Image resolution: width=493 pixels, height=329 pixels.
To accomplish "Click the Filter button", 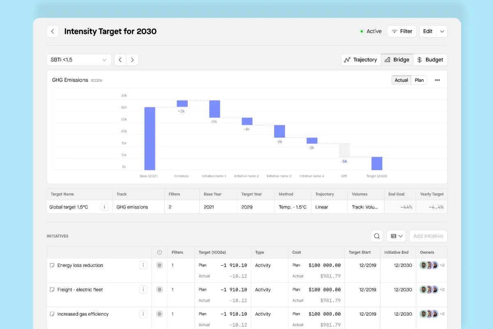I will click(x=402, y=31).
